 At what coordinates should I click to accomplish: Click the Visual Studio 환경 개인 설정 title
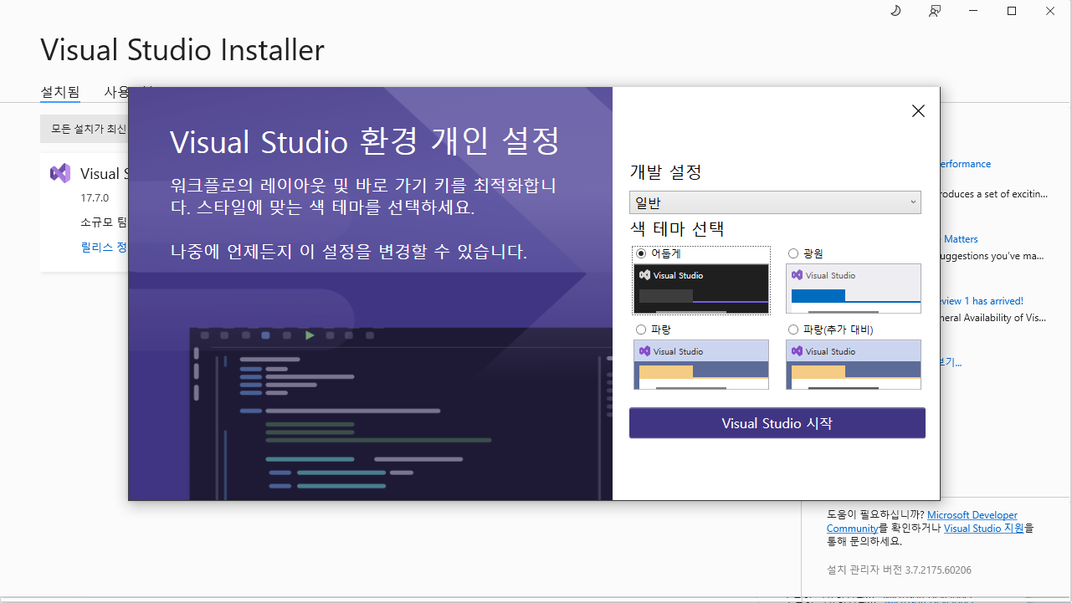pos(365,141)
